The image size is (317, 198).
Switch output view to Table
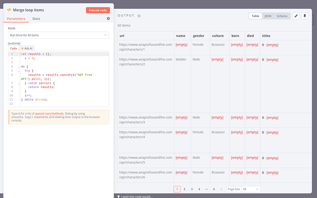[255, 16]
